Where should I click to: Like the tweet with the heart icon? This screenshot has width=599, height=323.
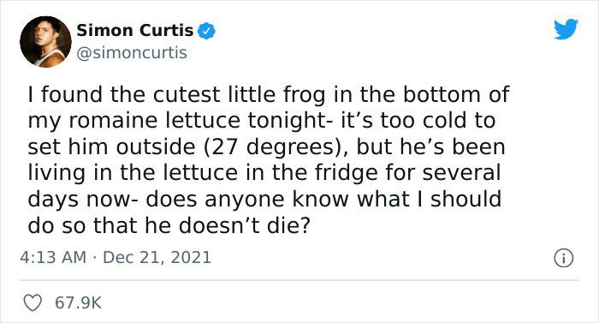point(33,303)
